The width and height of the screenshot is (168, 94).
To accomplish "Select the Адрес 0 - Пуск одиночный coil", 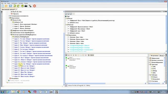I will [25, 24].
